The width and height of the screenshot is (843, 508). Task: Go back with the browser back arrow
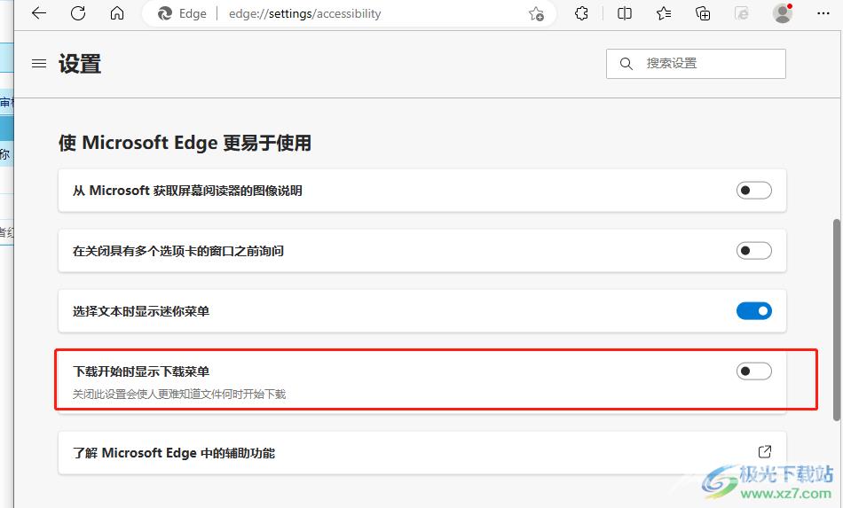tap(39, 13)
